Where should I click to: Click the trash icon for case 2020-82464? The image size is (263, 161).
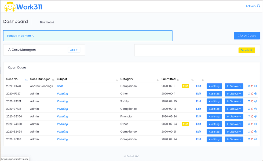click(x=252, y=132)
